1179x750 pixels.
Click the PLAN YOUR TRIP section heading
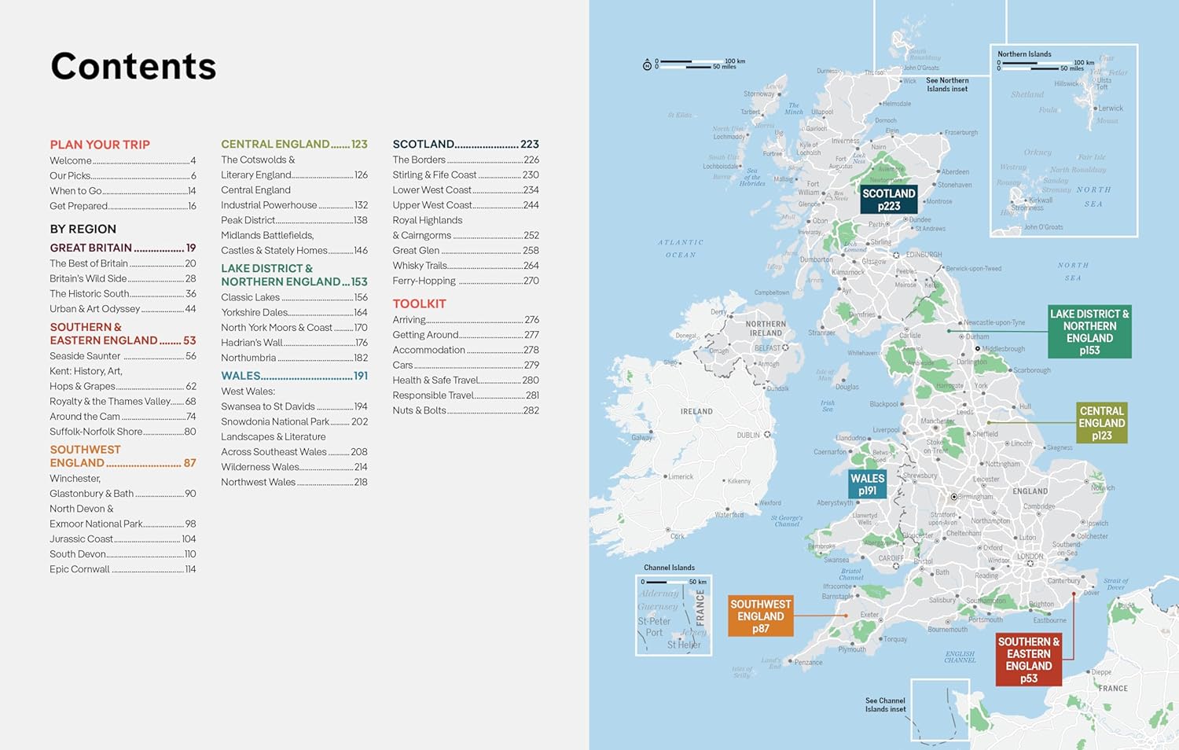(100, 145)
